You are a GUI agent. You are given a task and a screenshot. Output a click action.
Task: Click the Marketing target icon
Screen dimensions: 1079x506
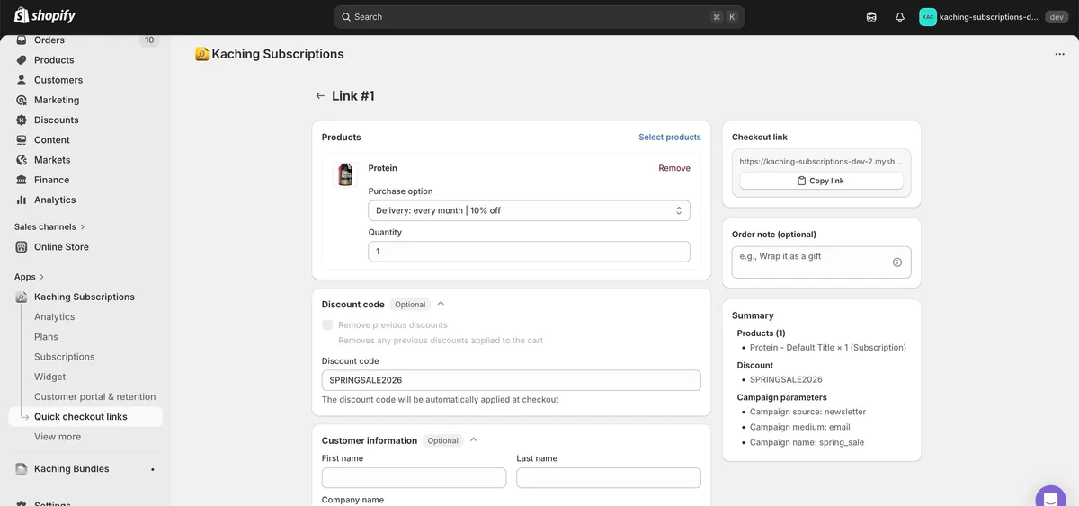pos(22,100)
